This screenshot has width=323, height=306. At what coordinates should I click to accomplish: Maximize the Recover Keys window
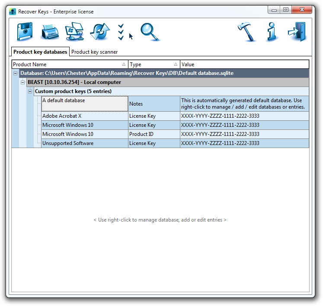[286, 10]
